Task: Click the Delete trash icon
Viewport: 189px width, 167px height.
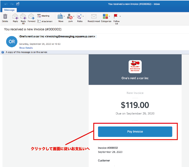Action: pyautogui.click(x=5, y=17)
